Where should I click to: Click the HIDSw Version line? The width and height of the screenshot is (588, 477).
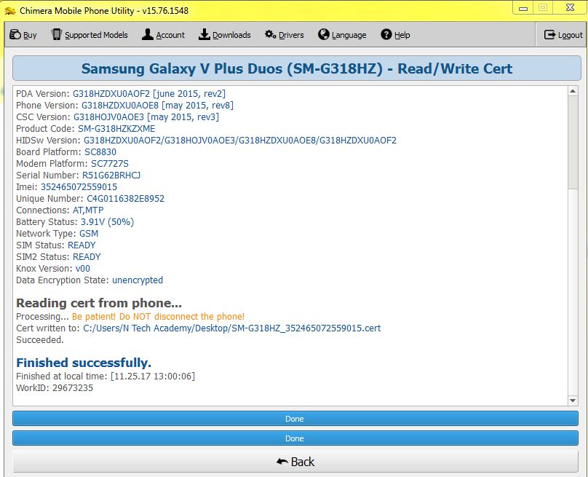(206, 141)
